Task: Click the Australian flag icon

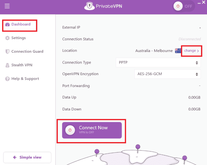Action: tap(178, 51)
